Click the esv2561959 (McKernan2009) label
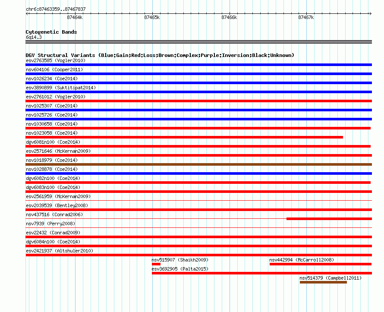 58,196
